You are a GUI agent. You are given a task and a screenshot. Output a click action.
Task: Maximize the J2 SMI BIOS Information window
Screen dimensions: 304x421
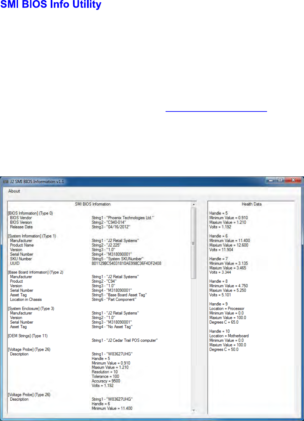tap(280, 180)
